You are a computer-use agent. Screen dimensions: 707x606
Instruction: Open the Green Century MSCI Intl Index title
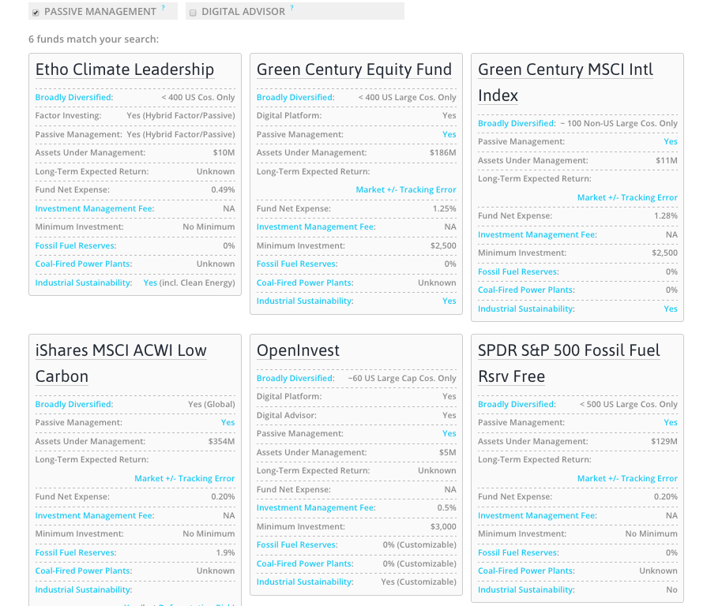[x=566, y=82]
